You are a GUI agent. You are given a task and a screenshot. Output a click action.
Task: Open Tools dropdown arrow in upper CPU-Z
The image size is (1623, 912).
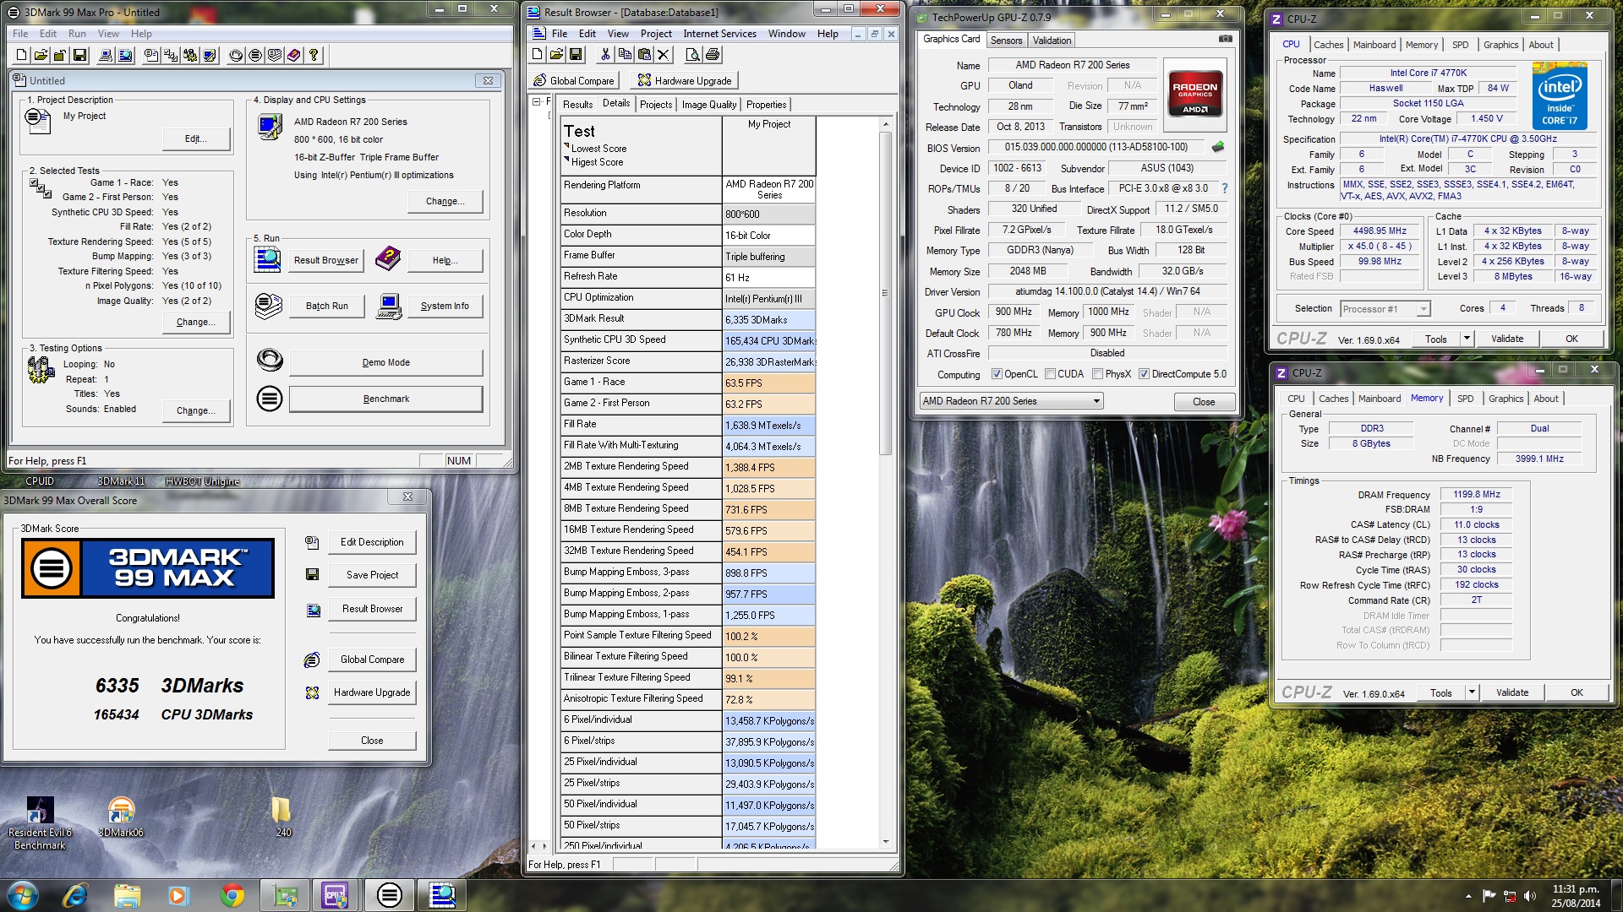[1467, 339]
